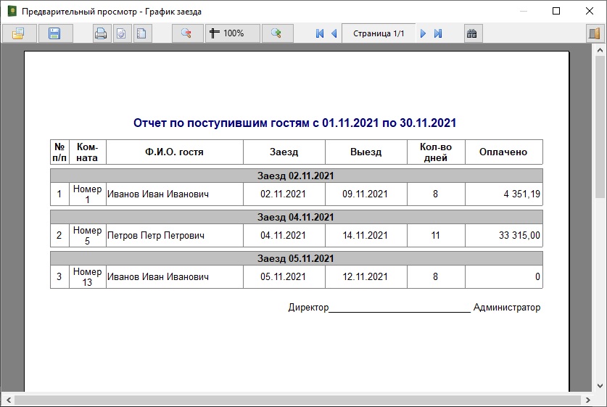Click the 100% zoom level button

(232, 33)
